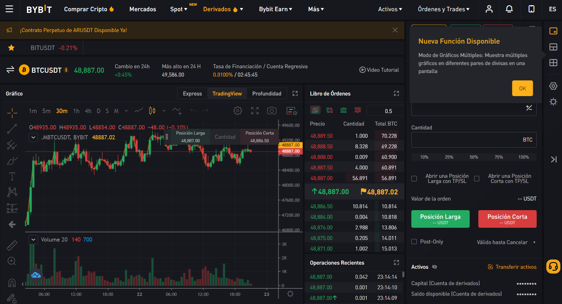Set quantity to 50% on slider
This screenshot has height=304, width=562.
coord(474,157)
